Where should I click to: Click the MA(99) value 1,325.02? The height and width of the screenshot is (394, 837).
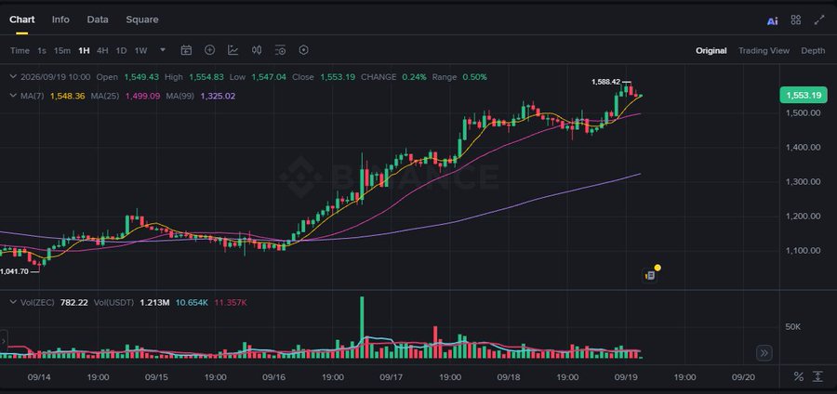tap(218, 96)
